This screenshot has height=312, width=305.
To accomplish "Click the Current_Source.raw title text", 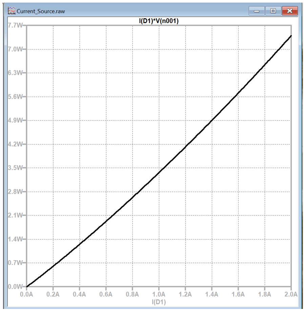I will (41, 11).
